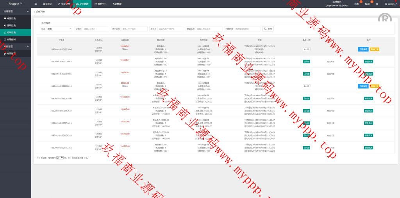This screenshot has height=198, width=400.
Task: Open the per-page record count dropdown
Action: tap(60, 158)
